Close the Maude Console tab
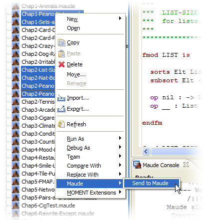The width and height of the screenshot is (203, 220). pos(186,165)
